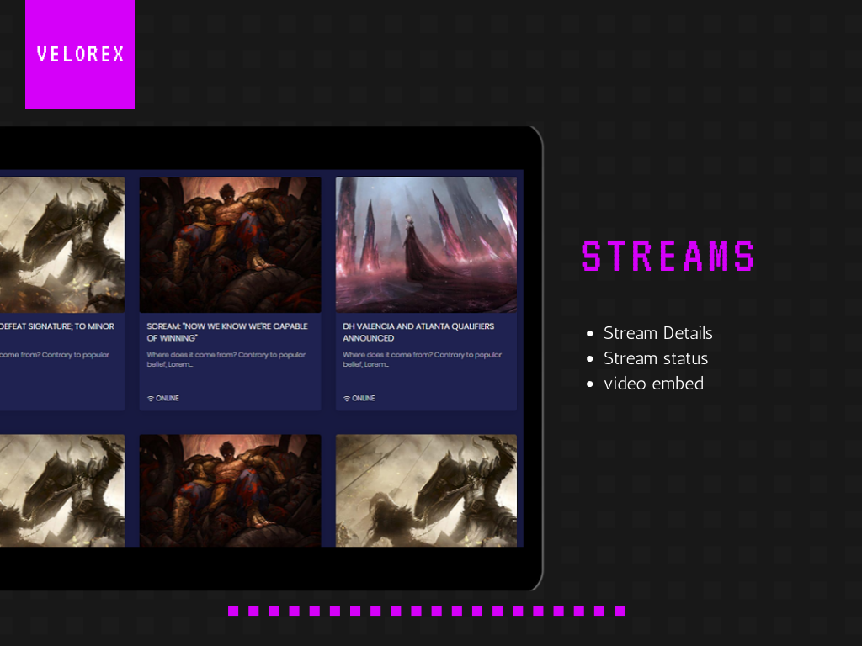This screenshot has height=646, width=862.
Task: Open the armored knight thumbnail in top row
Action: 62,245
